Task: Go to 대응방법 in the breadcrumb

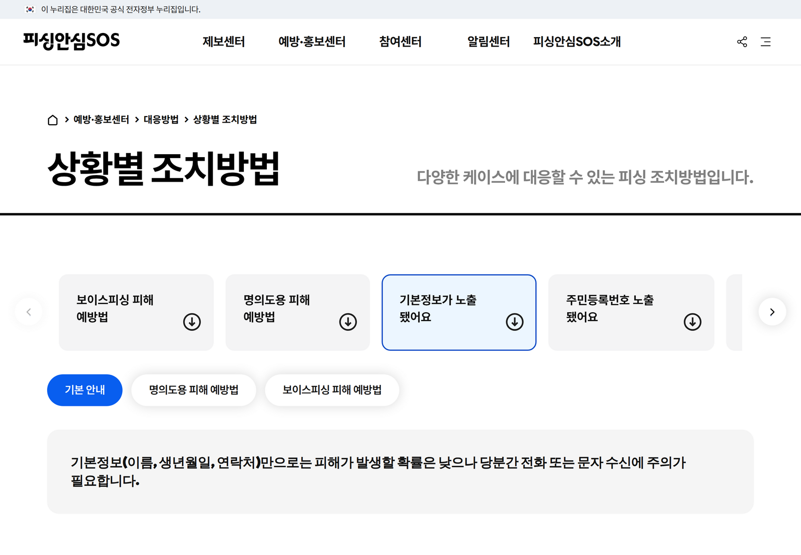Action: click(161, 120)
